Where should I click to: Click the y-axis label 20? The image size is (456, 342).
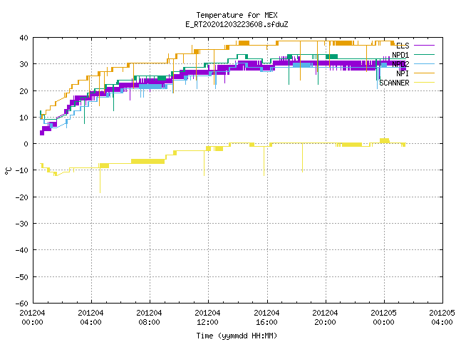[x=24, y=91]
